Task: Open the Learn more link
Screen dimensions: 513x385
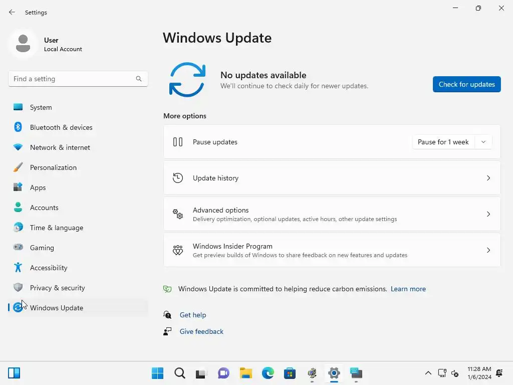Action: [x=408, y=289]
